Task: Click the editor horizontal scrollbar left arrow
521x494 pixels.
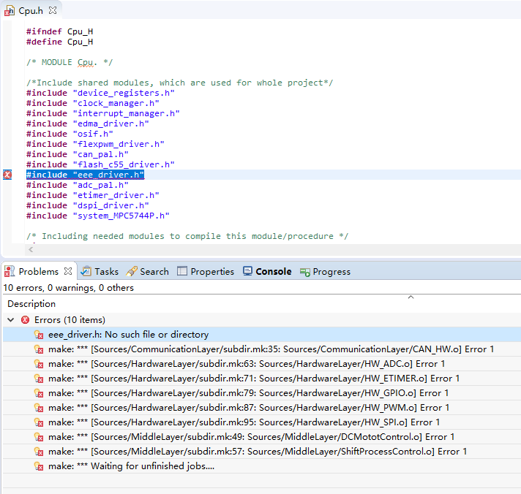Action: [x=31, y=249]
